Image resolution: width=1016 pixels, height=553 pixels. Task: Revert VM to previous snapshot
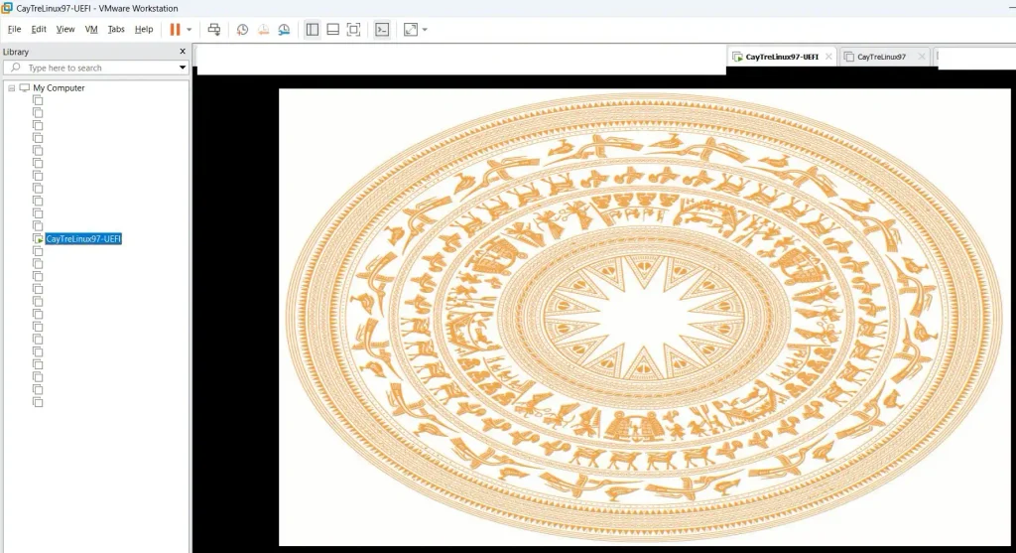(x=263, y=29)
